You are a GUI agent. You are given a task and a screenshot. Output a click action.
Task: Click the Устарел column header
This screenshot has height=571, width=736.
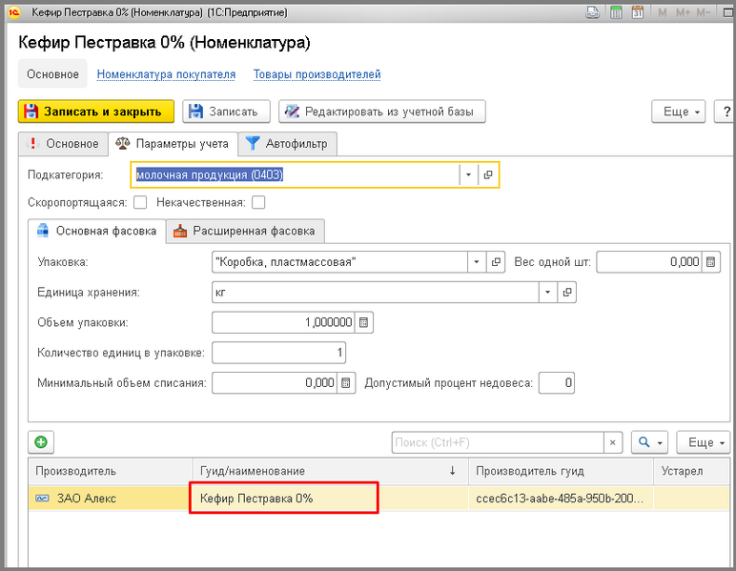(x=692, y=471)
